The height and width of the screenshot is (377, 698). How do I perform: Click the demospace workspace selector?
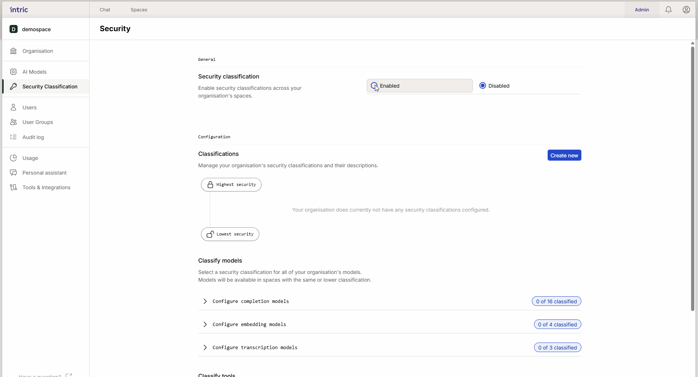[36, 29]
